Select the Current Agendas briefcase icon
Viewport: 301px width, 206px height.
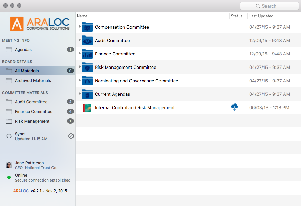87,94
